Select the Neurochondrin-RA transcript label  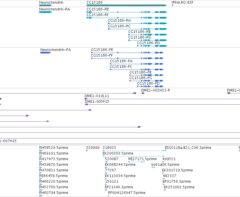pyautogui.click(x=54, y=9)
